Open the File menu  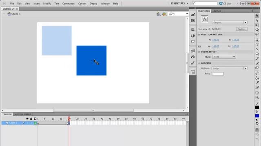[x=12, y=4]
